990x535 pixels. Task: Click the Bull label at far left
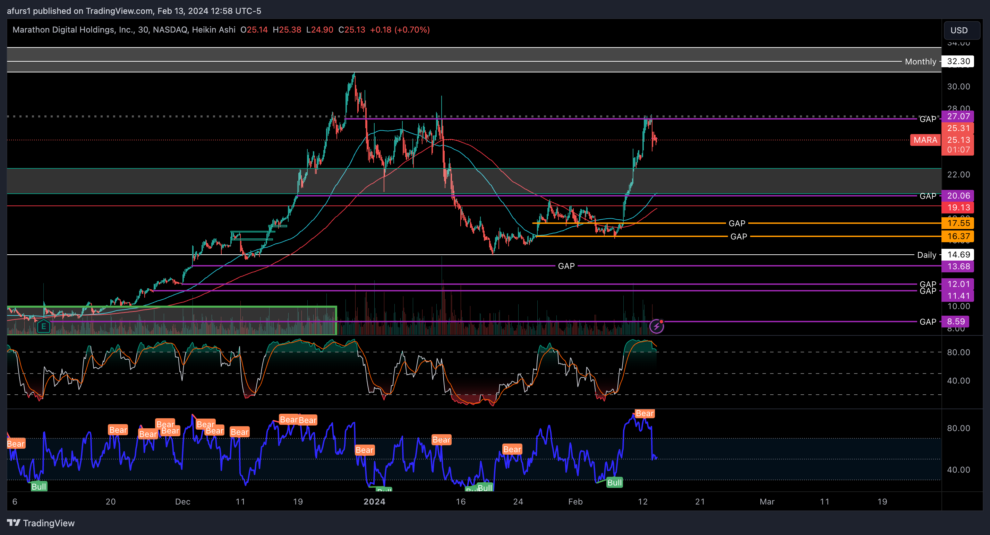coord(39,486)
